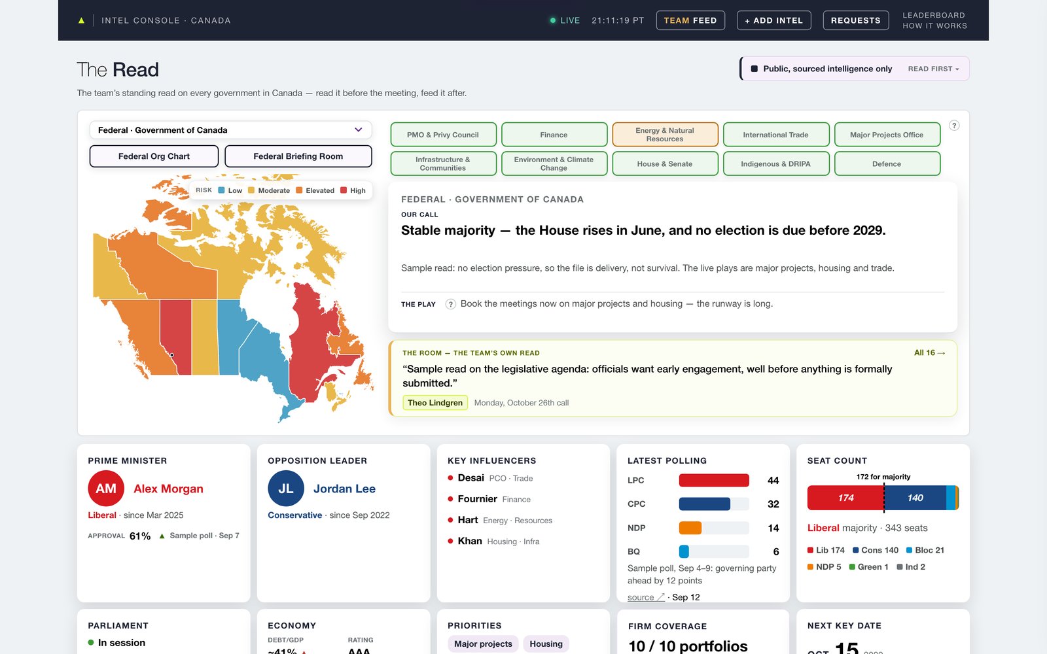This screenshot has width=1047, height=654.
Task: Click Alex Morgan's name
Action: tap(168, 489)
